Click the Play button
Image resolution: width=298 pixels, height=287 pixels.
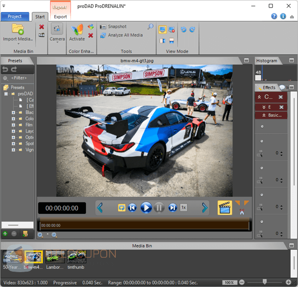[x=146, y=208]
